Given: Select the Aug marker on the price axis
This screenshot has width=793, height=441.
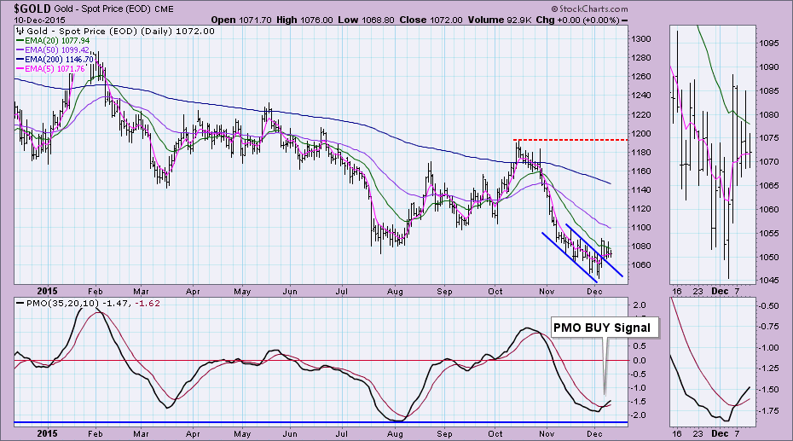Looking at the screenshot, I should [x=394, y=290].
